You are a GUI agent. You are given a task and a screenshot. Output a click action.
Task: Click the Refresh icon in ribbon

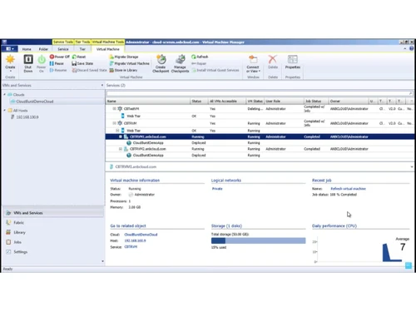point(194,57)
